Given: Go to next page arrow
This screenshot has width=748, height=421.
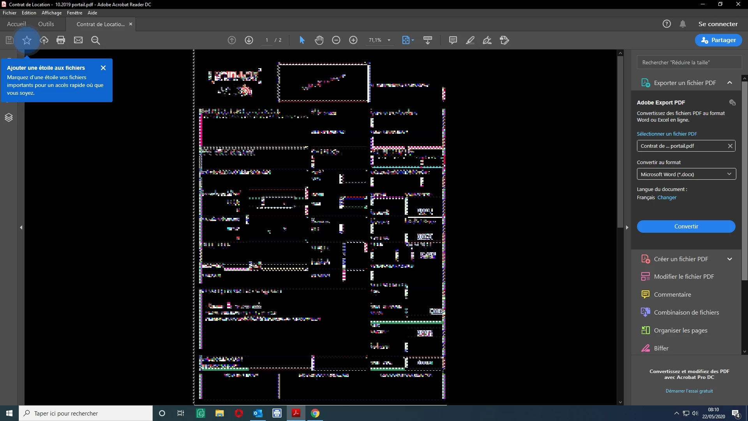Looking at the screenshot, I should pos(249,40).
